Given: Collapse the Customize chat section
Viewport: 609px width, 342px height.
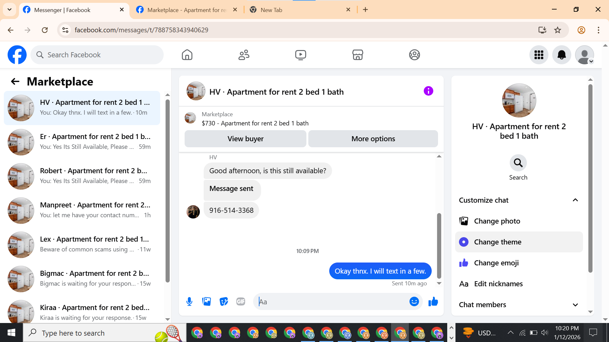Looking at the screenshot, I should [575, 200].
